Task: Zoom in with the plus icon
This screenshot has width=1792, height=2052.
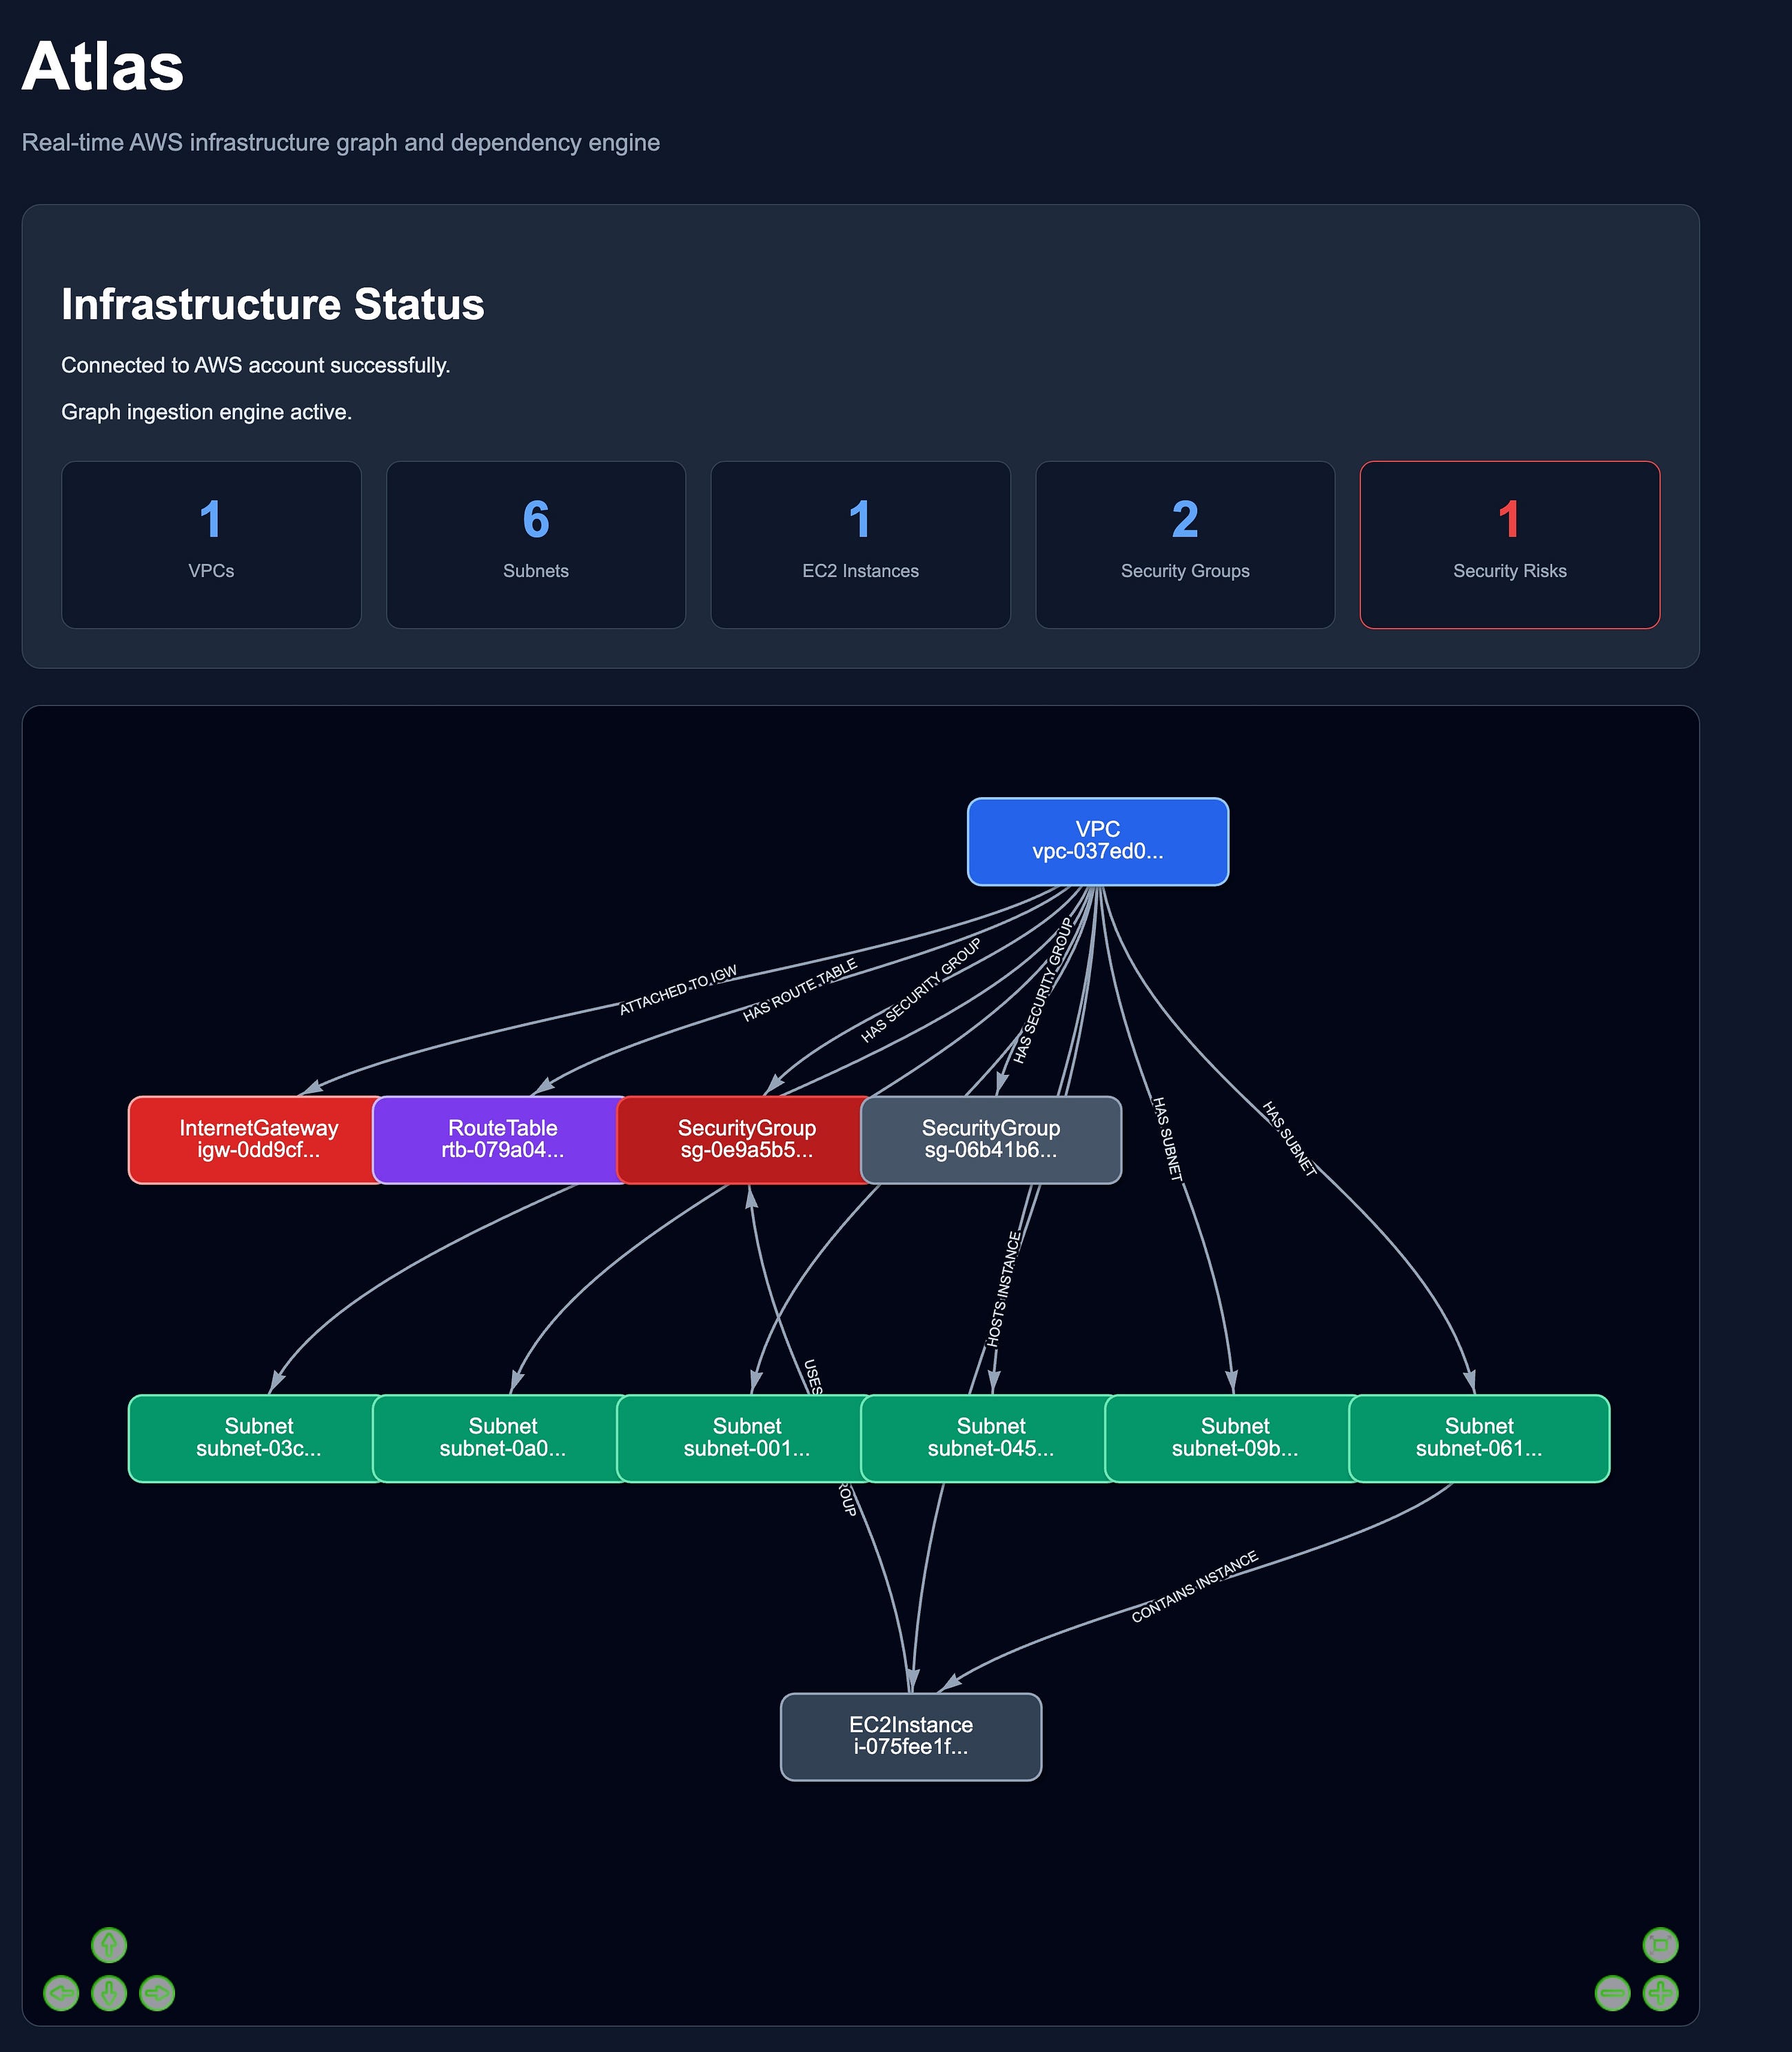Action: (x=1660, y=1993)
